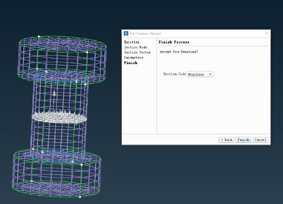
Task: Click the 'Finish Process' heading
Action: [x=174, y=42]
